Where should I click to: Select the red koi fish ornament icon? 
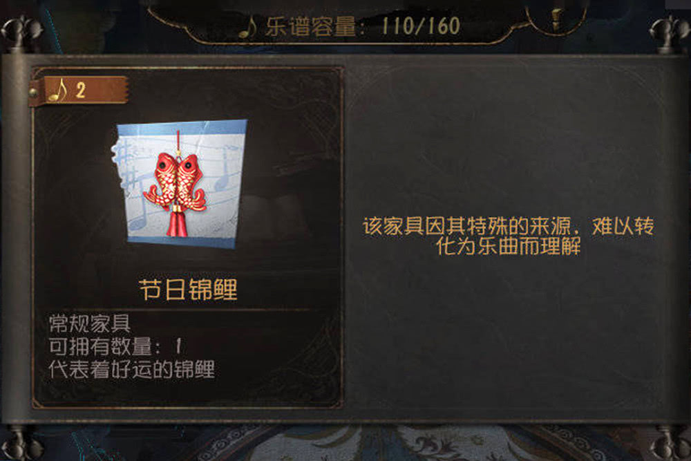coord(176,182)
